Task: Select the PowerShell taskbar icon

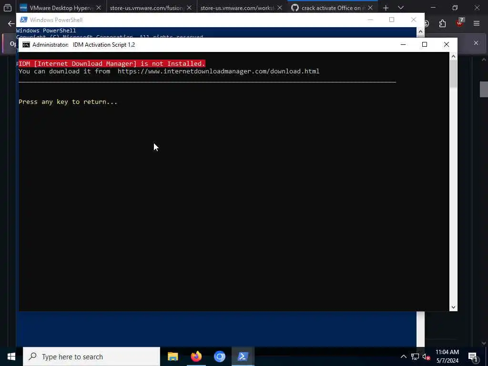Action: (243, 356)
